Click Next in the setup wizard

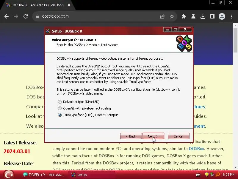pyautogui.click(x=153, y=136)
